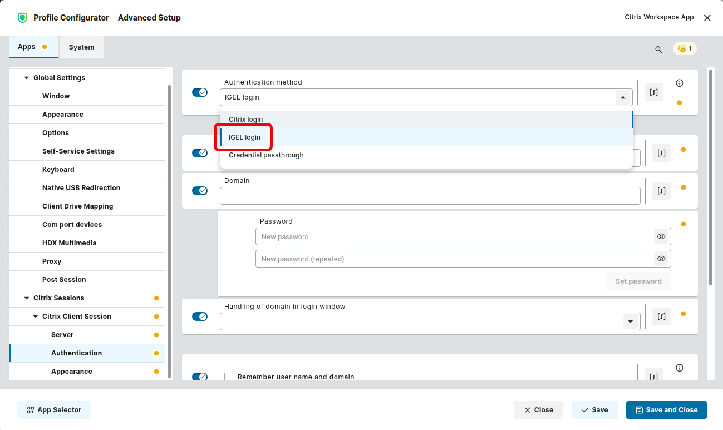Toggle the Domain setting switch
This screenshot has height=430, width=723.
pos(200,190)
